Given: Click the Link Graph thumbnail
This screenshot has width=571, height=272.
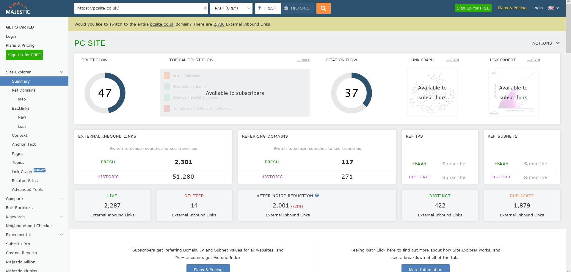Looking at the screenshot, I should pos(432,92).
